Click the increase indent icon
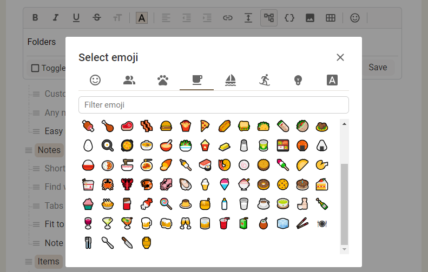Image resolution: width=428 pixels, height=272 pixels. pyautogui.click(x=207, y=18)
